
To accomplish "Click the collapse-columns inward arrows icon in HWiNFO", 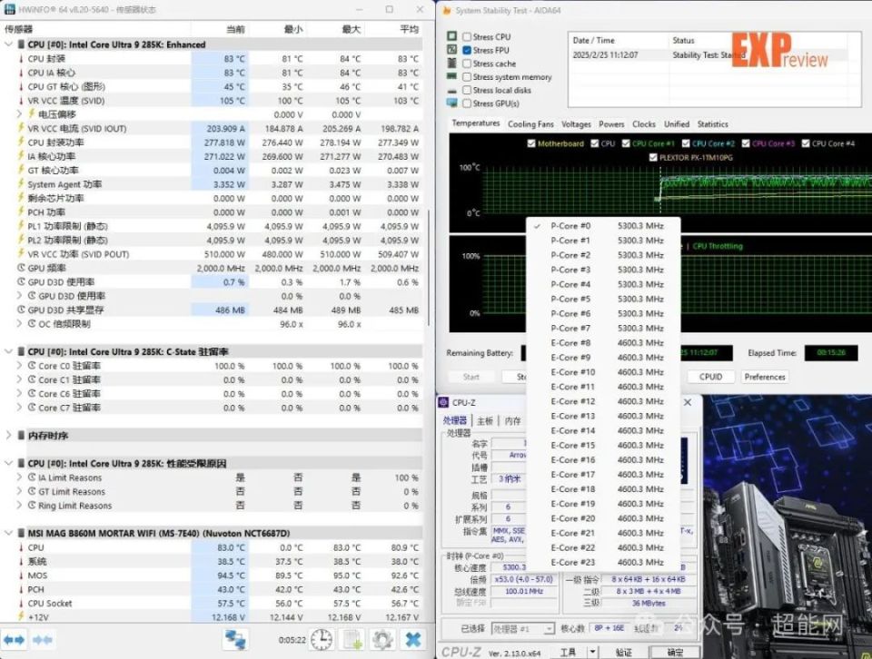I will pos(43,640).
